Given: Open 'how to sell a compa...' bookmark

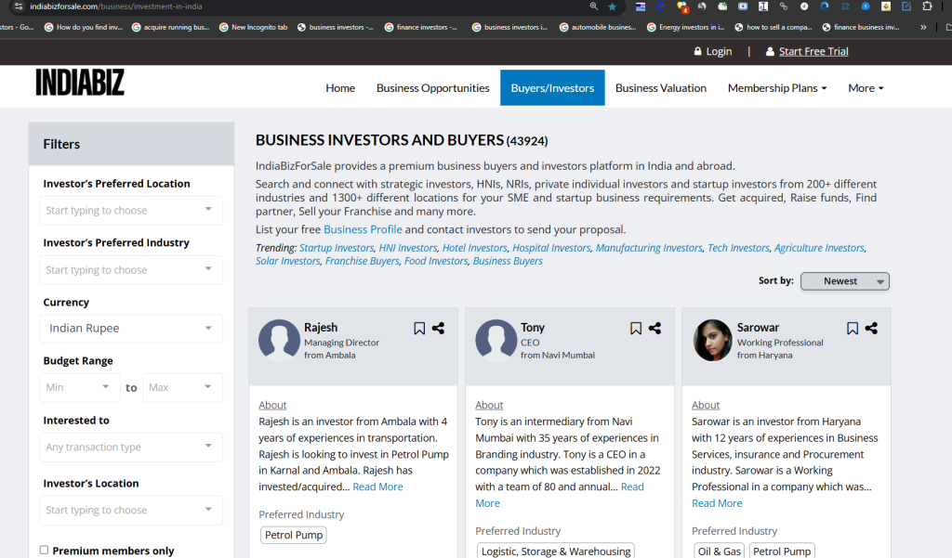Looking at the screenshot, I should (773, 27).
